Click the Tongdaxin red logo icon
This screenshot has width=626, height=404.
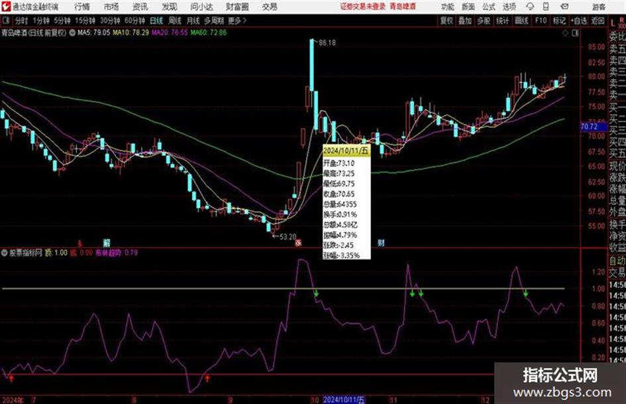(6, 7)
